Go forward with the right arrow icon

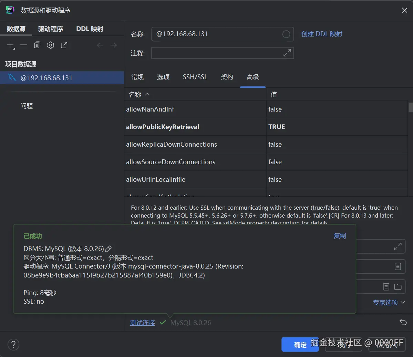114,45
